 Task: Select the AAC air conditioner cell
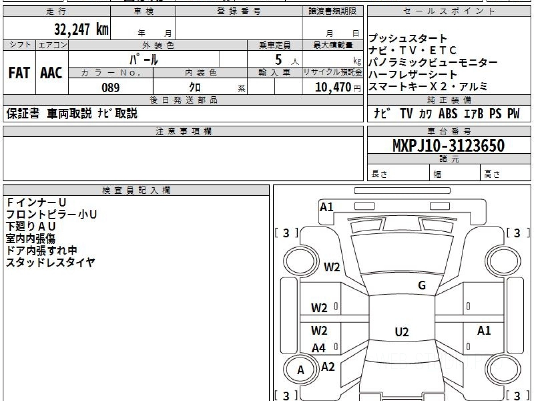(52, 73)
